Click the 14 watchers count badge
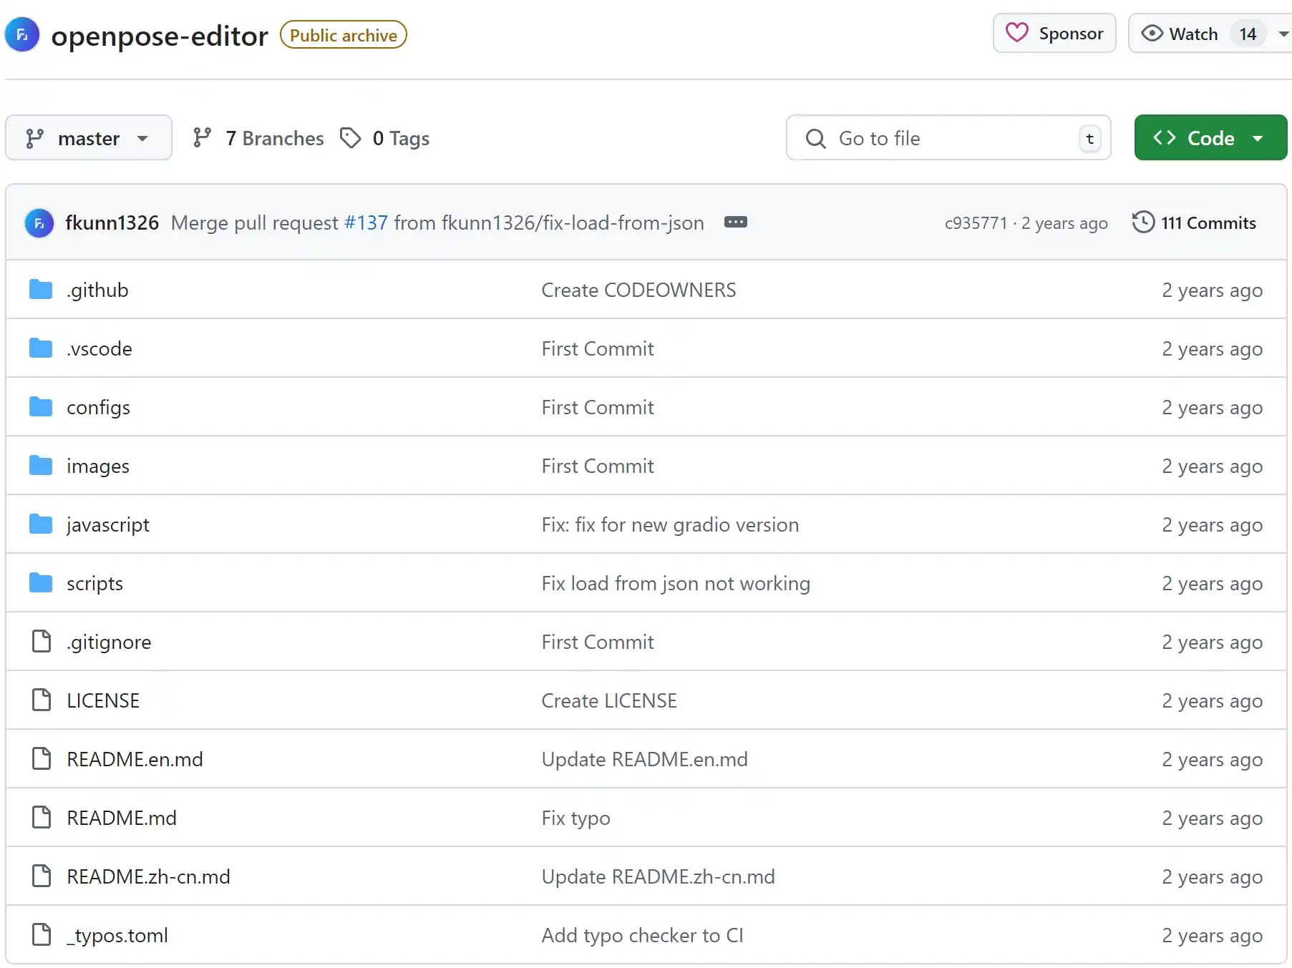 click(x=1248, y=34)
